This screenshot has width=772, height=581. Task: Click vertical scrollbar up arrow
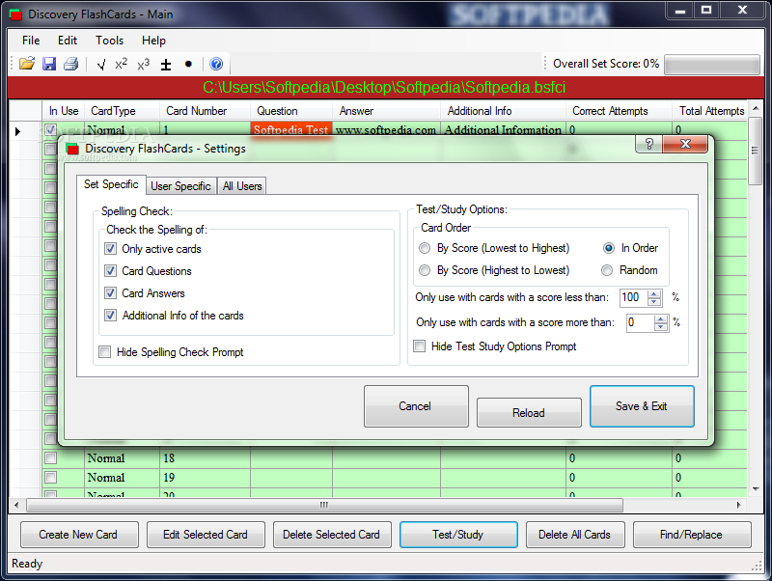pos(756,108)
